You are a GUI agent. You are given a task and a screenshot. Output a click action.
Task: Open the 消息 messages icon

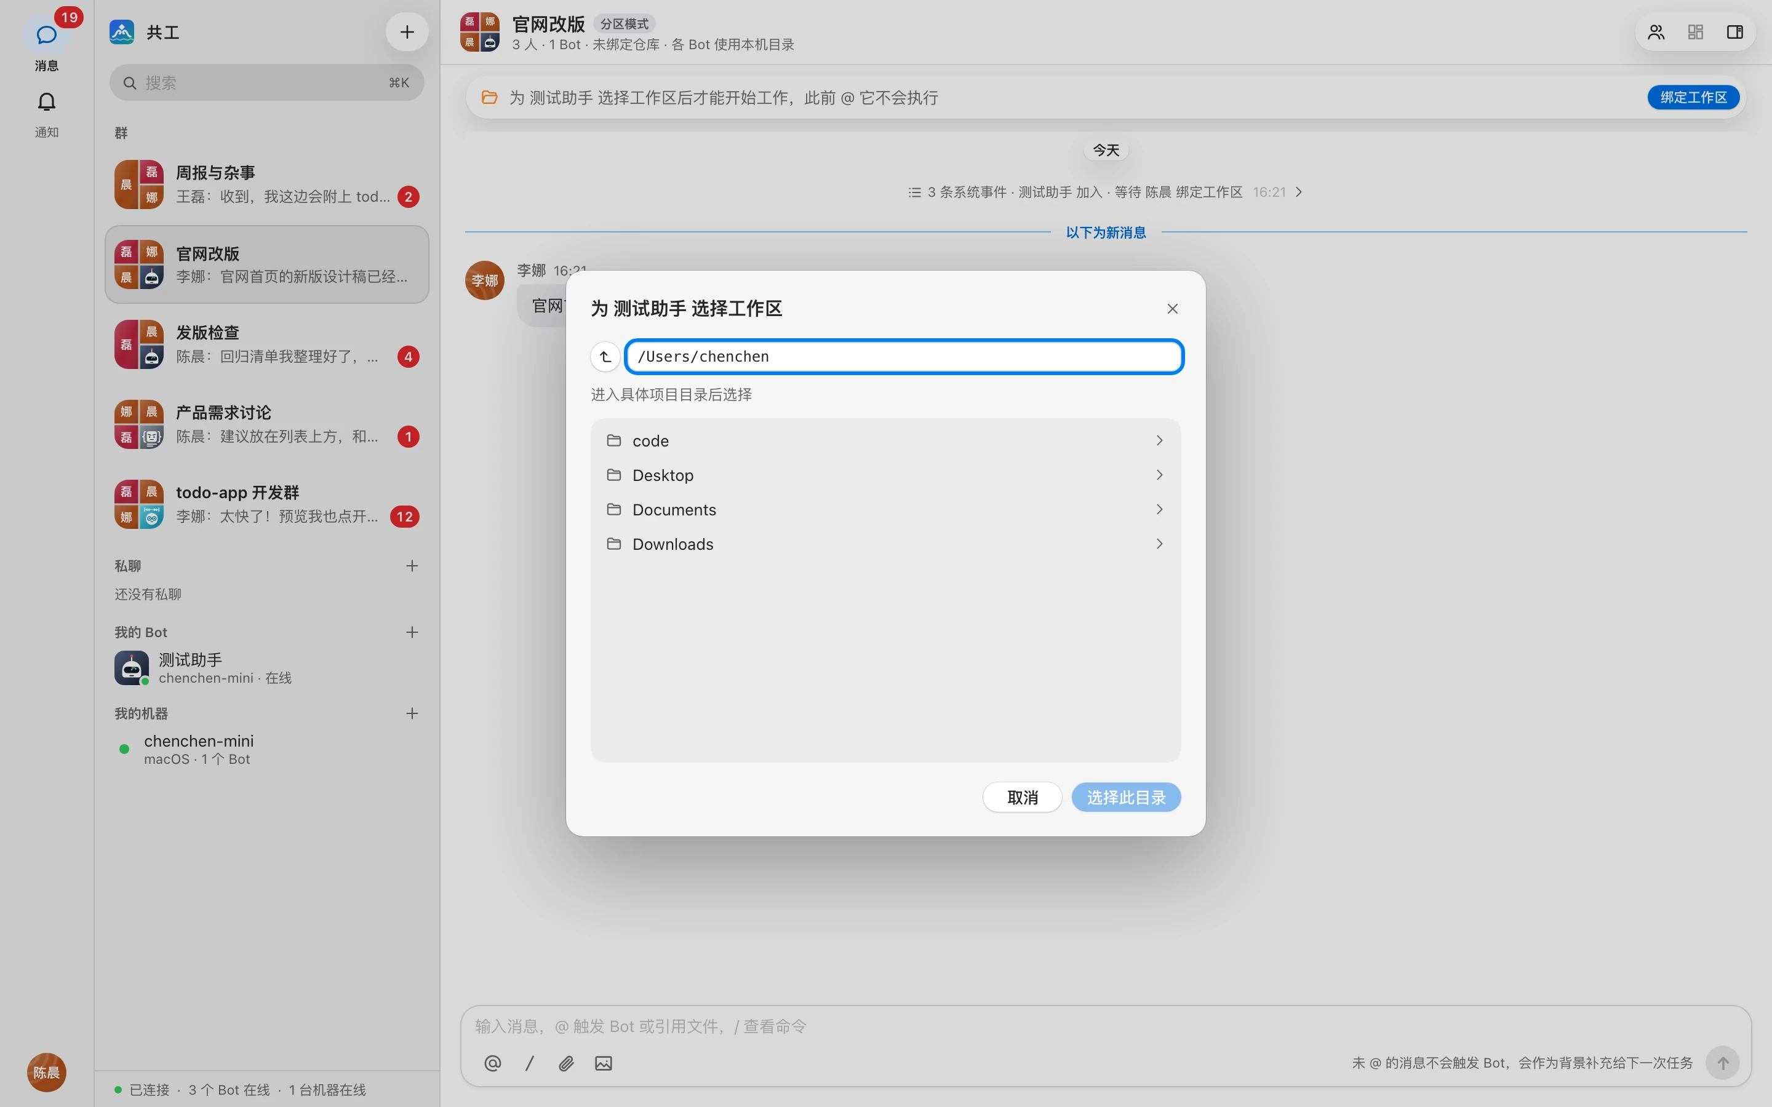(x=46, y=35)
